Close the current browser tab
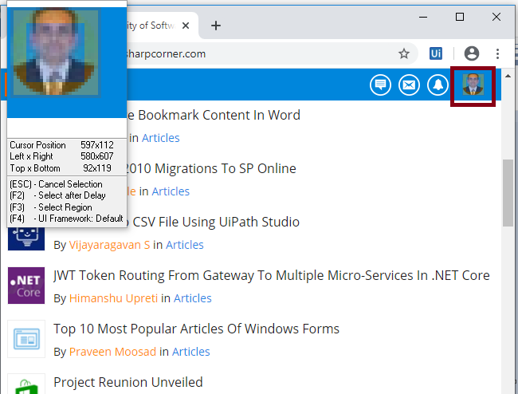Image resolution: width=518 pixels, height=394 pixels. (186, 25)
